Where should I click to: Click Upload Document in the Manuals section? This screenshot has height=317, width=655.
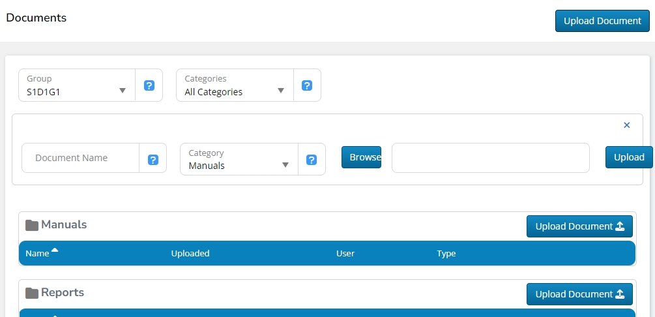point(579,226)
